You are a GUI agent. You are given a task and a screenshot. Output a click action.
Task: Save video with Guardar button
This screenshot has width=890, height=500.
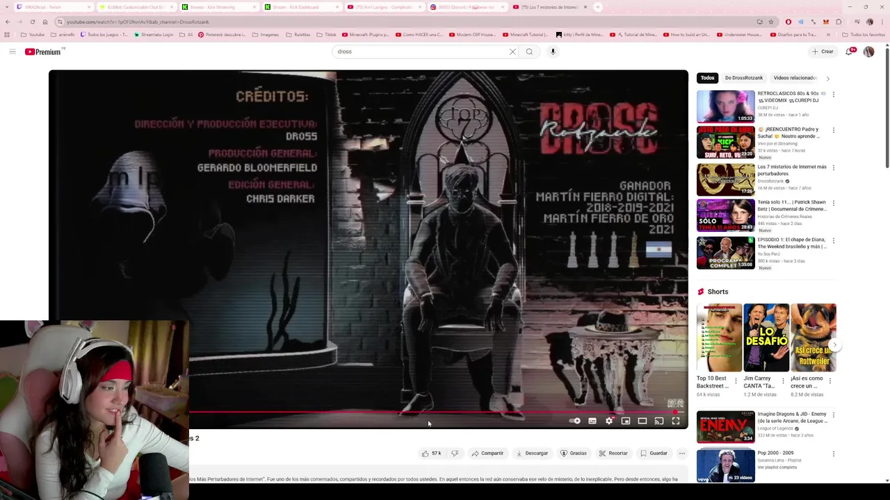pos(654,453)
